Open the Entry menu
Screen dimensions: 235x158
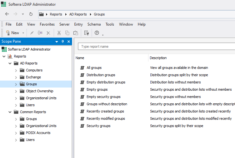click(x=78, y=24)
